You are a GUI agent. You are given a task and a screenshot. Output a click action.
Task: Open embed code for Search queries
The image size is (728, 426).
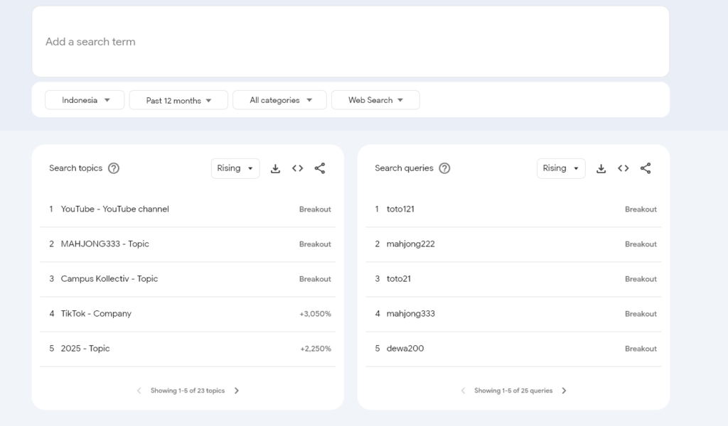point(623,168)
